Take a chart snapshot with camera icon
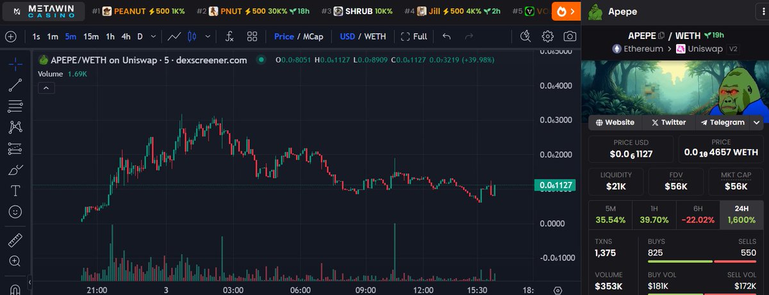The image size is (769, 295). pos(570,36)
